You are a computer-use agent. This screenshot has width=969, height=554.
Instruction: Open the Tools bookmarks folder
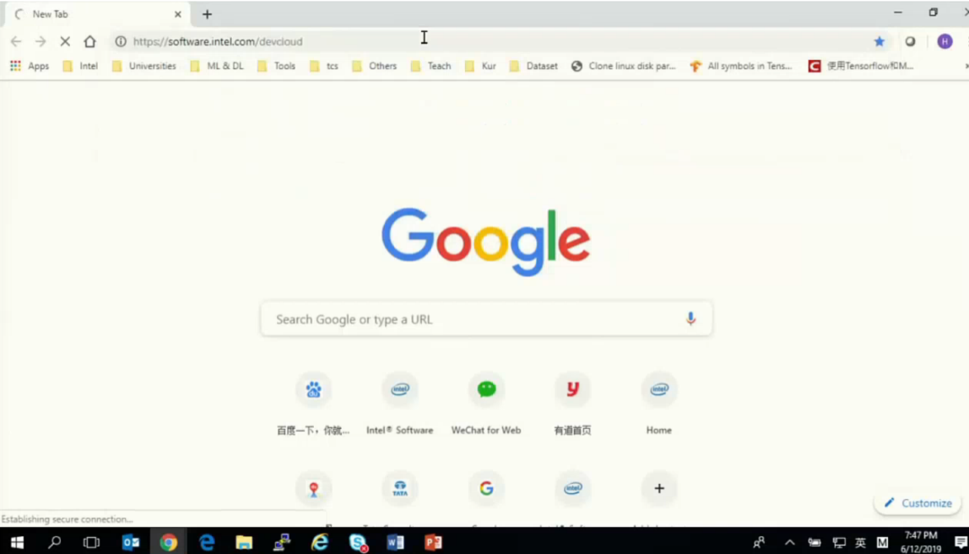[x=276, y=66]
